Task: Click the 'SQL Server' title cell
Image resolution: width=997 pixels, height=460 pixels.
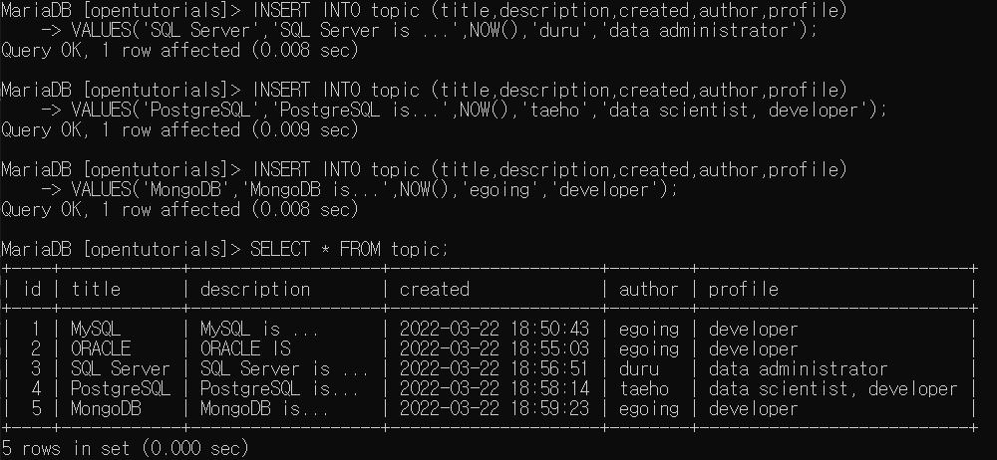Action: (121, 369)
